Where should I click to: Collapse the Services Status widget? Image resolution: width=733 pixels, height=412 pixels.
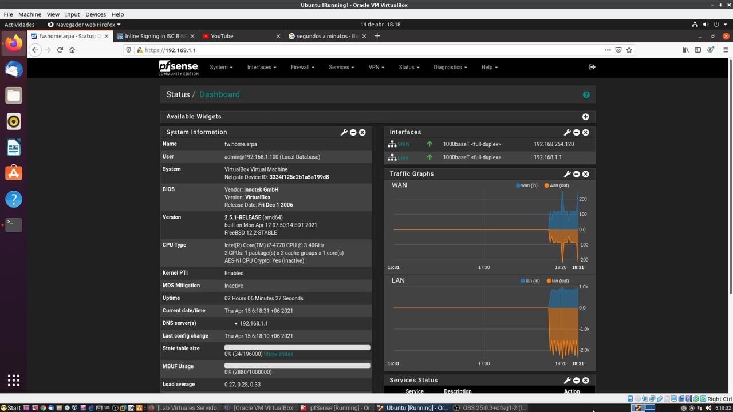tap(577, 381)
